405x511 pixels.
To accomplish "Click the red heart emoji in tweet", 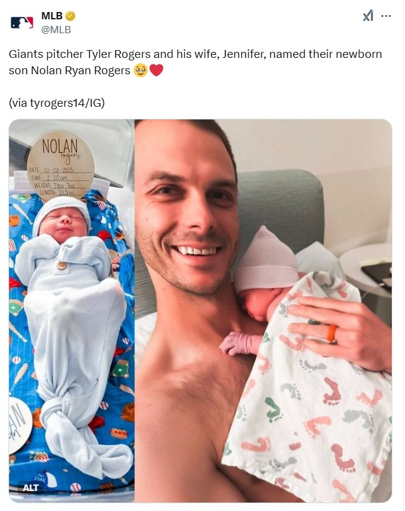I will [156, 71].
